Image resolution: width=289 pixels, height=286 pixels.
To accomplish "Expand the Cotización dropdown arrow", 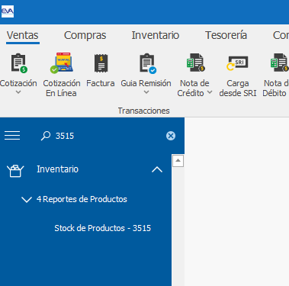I will point(18,92).
